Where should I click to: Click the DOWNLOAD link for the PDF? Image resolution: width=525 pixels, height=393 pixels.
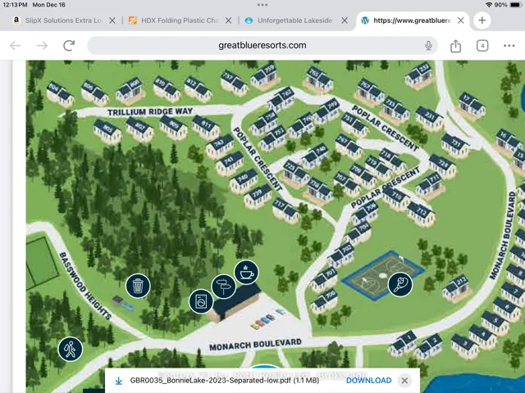coord(368,381)
